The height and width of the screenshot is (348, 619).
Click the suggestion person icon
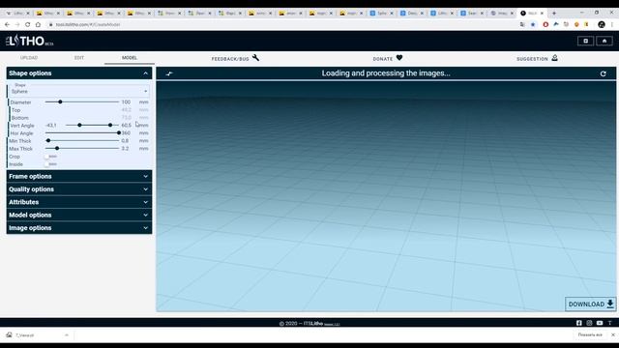tap(554, 58)
